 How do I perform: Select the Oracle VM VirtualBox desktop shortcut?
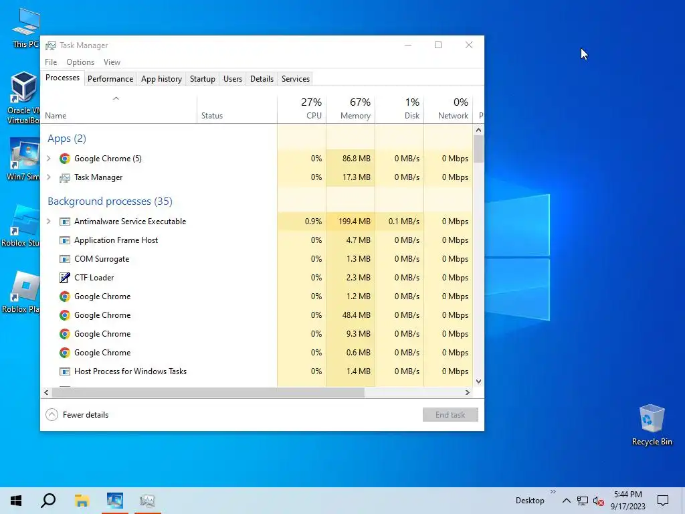[x=23, y=97]
